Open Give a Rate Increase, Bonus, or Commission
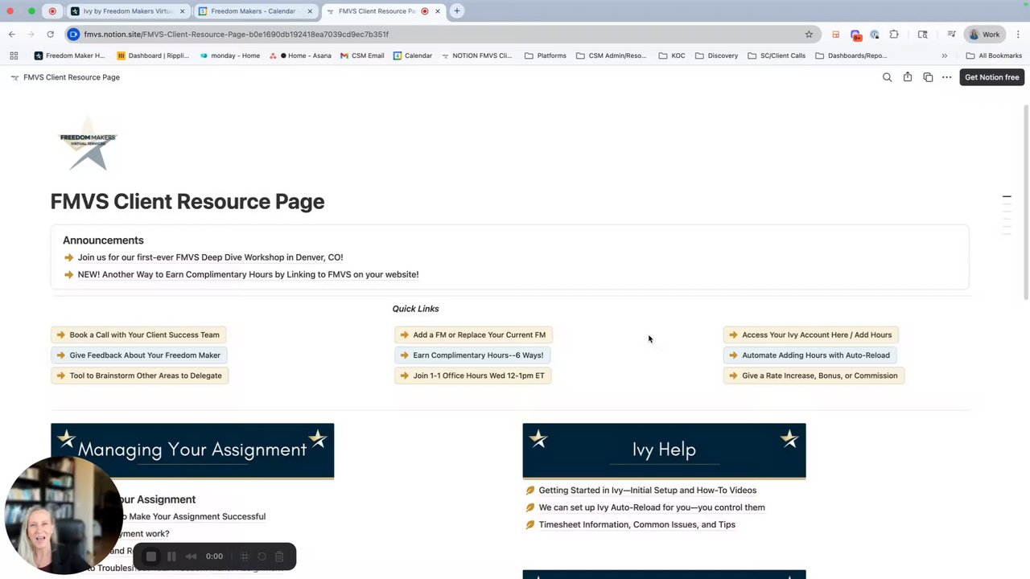Screen dimensions: 1030x579 tap(814, 376)
